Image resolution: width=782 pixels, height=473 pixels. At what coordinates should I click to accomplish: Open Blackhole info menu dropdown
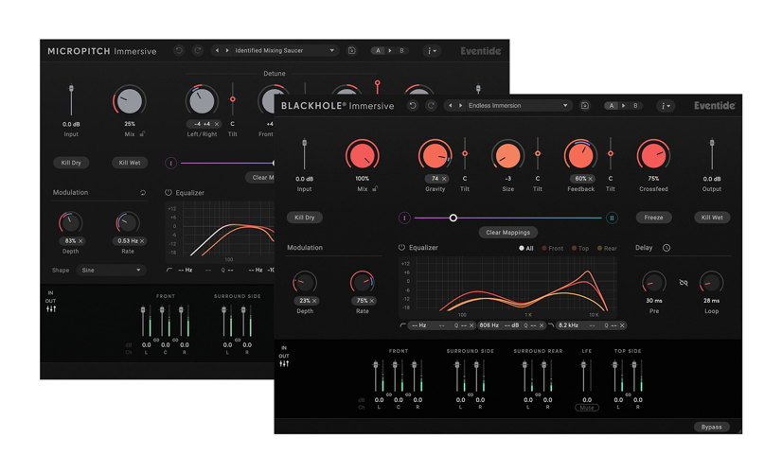[x=666, y=106]
